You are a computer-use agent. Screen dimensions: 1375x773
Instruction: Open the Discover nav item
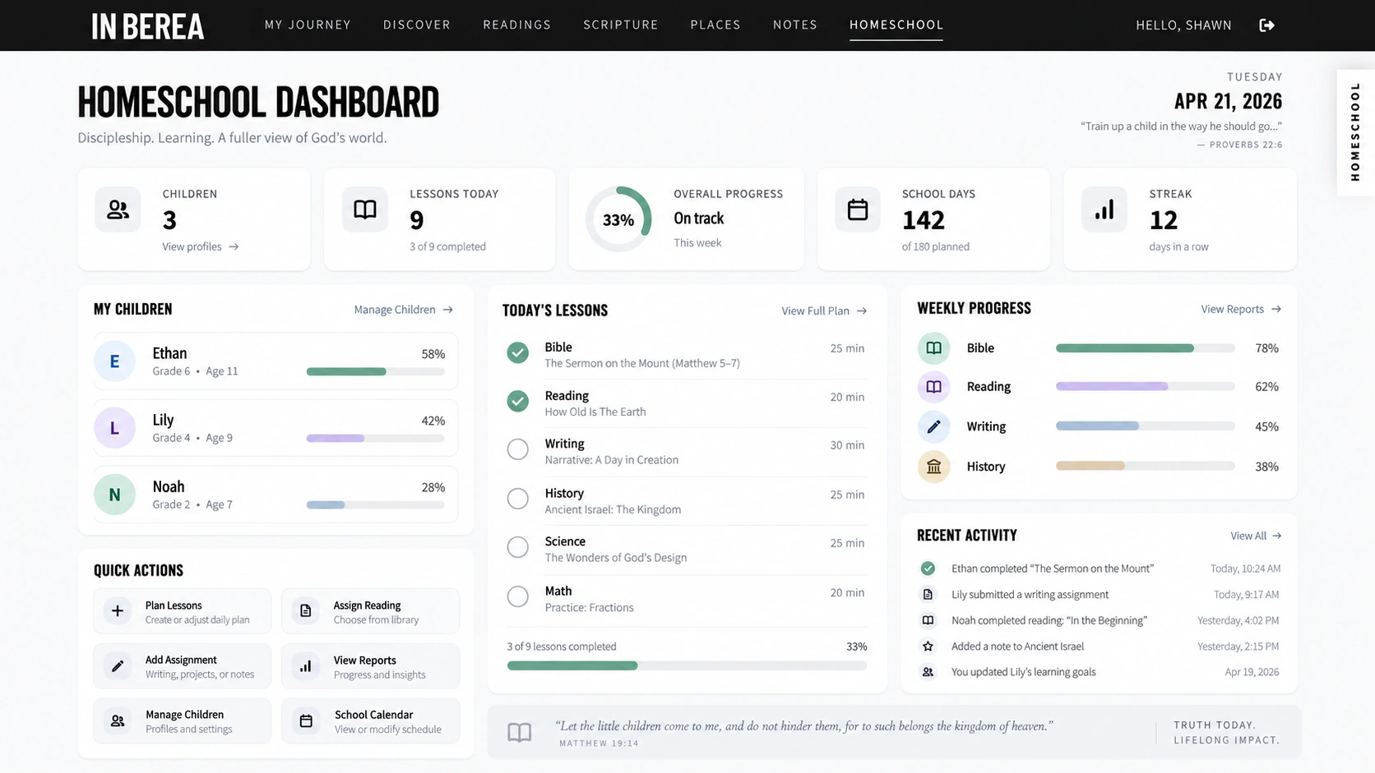coord(417,25)
